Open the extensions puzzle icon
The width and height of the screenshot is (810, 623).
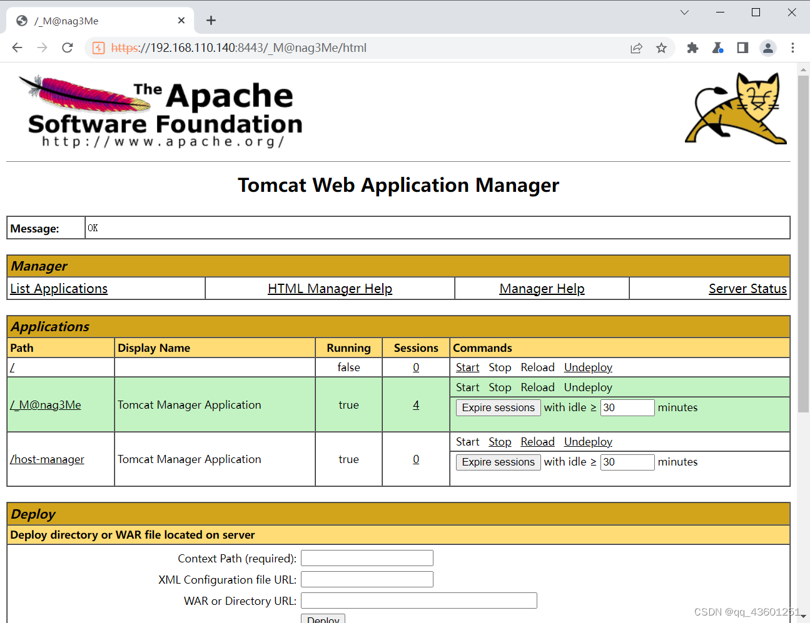point(692,47)
